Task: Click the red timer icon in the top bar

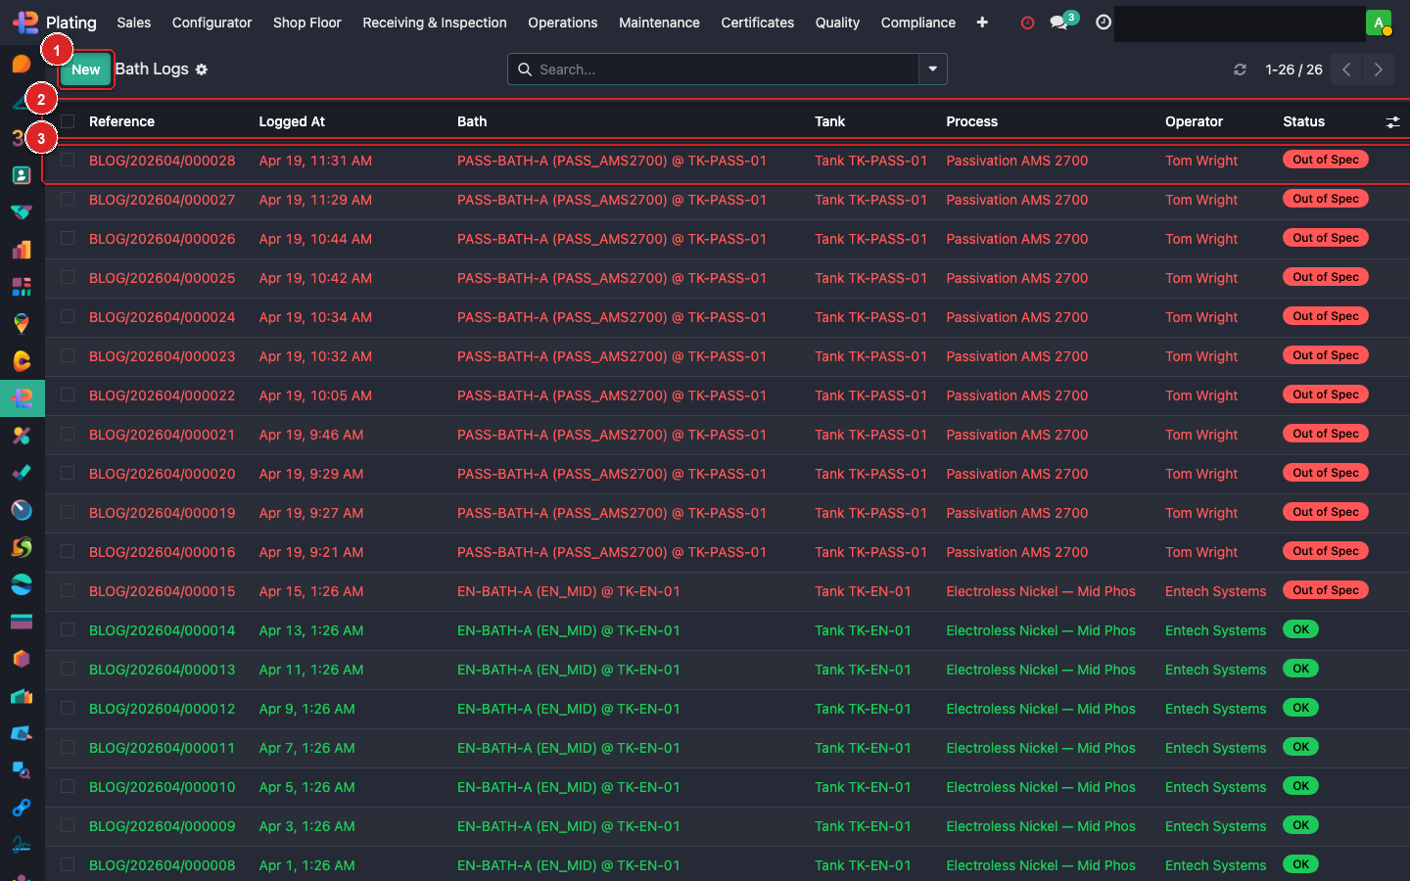Action: click(x=1027, y=23)
